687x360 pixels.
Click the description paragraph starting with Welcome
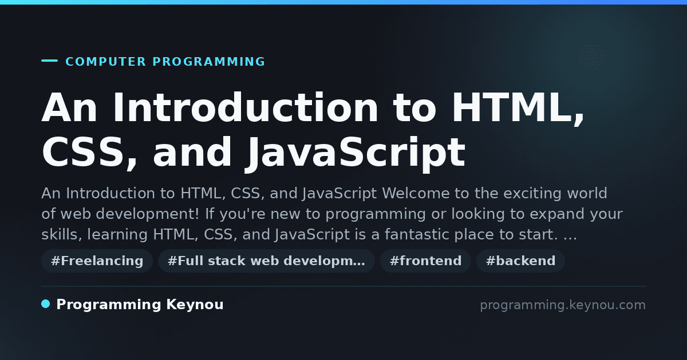pos(332,214)
